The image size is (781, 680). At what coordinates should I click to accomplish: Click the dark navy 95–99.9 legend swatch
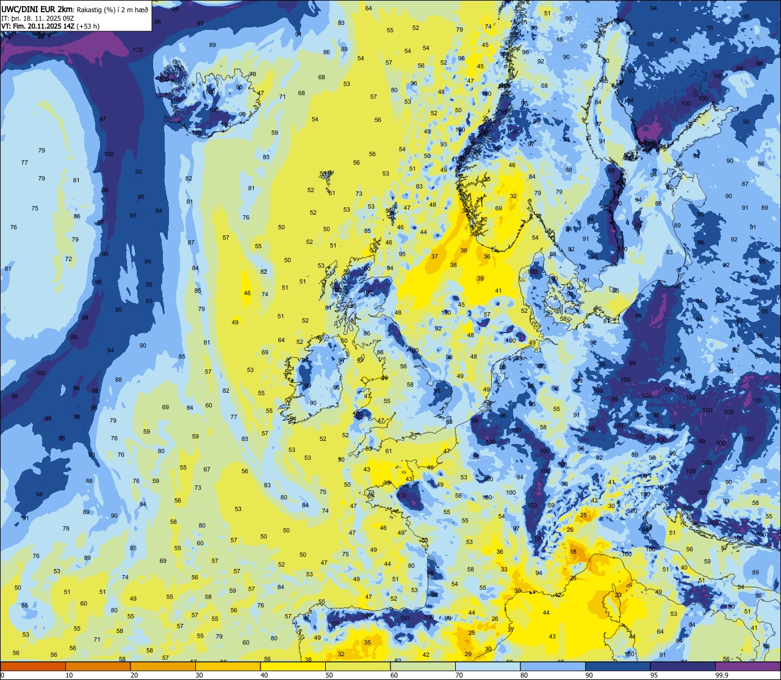click(683, 667)
